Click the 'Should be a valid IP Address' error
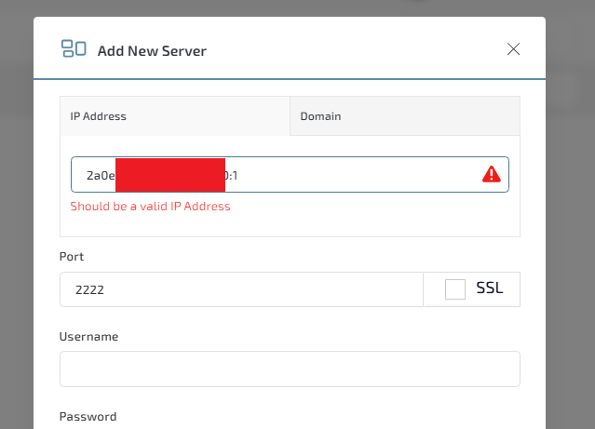The width and height of the screenshot is (595, 429). click(150, 207)
